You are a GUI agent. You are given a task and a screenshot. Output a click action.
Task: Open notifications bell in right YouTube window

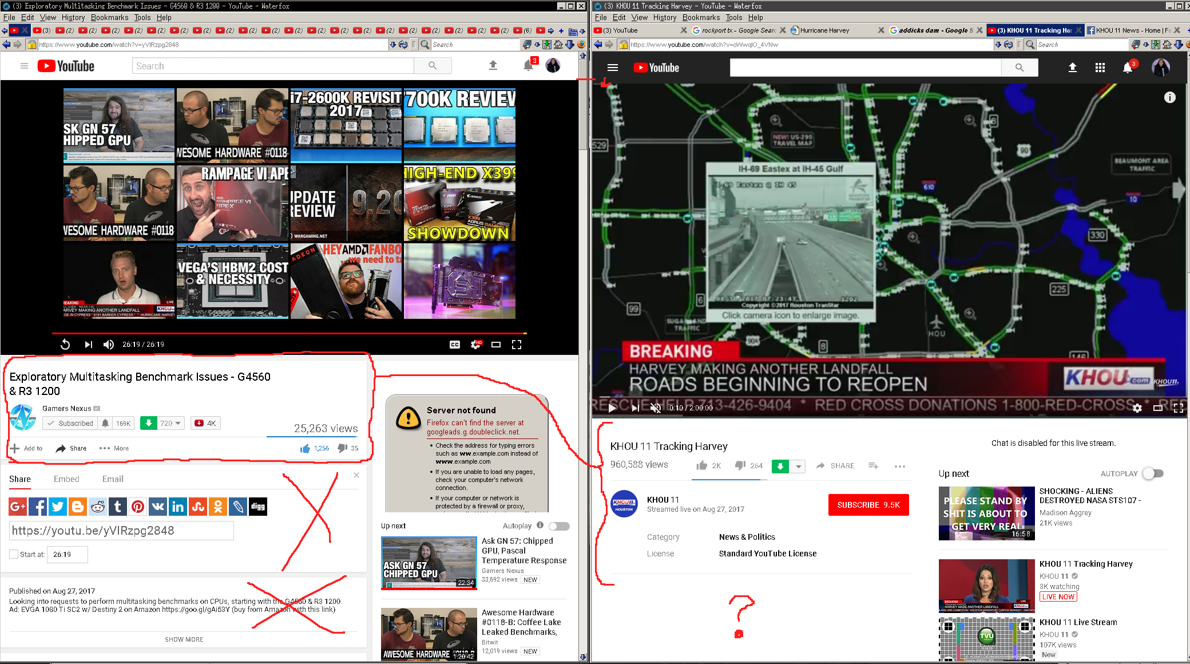tap(1127, 68)
